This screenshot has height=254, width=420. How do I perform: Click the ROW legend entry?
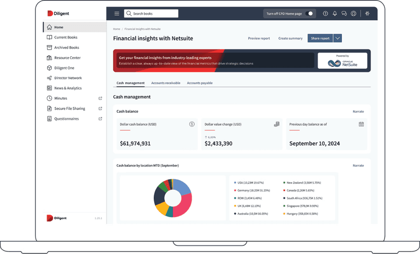(x=248, y=198)
